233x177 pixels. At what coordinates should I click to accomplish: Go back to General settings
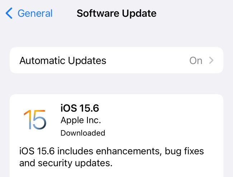[29, 13]
